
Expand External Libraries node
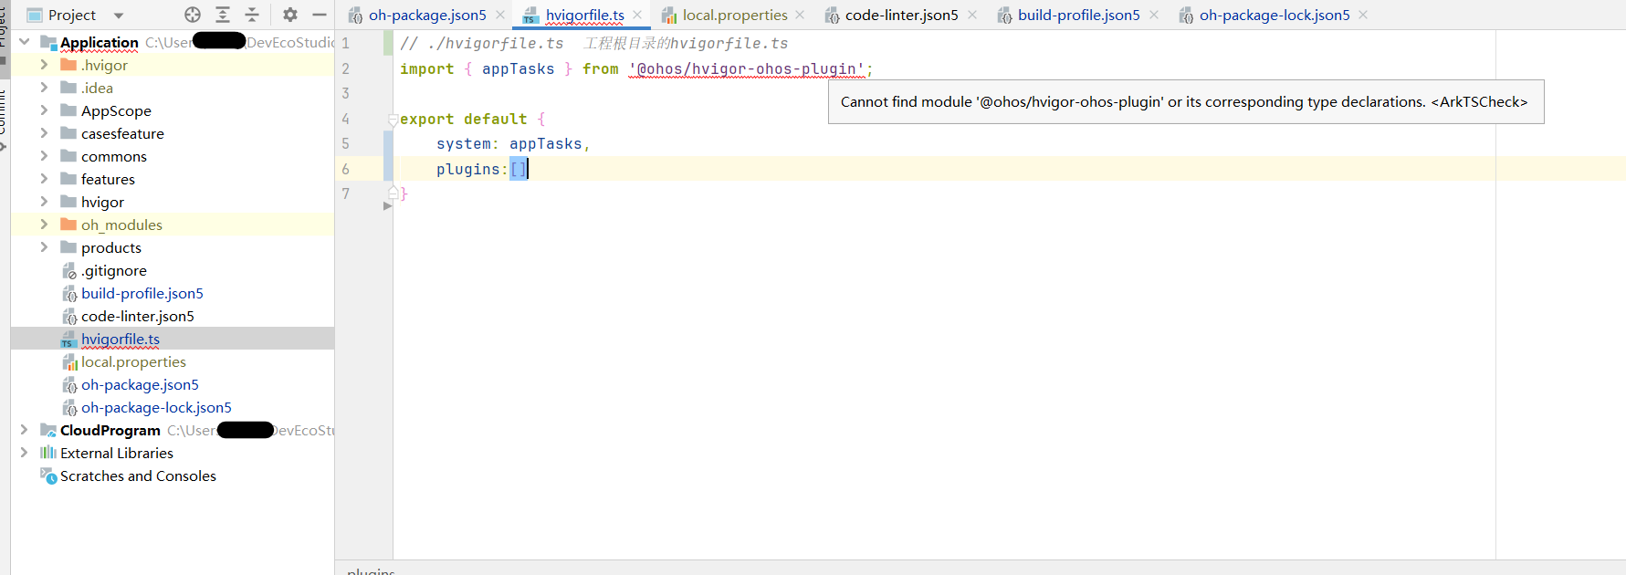click(x=25, y=453)
